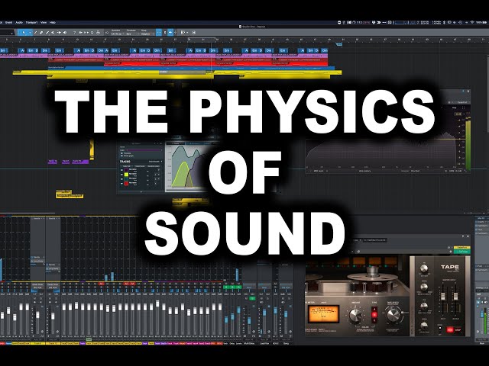The height and width of the screenshot is (366, 489).
Task: Click the purple swatch in Tracks list
Action: (126, 169)
